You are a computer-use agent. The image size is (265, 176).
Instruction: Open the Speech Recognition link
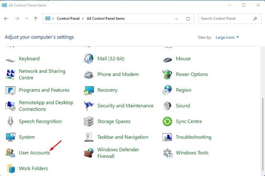(41, 121)
